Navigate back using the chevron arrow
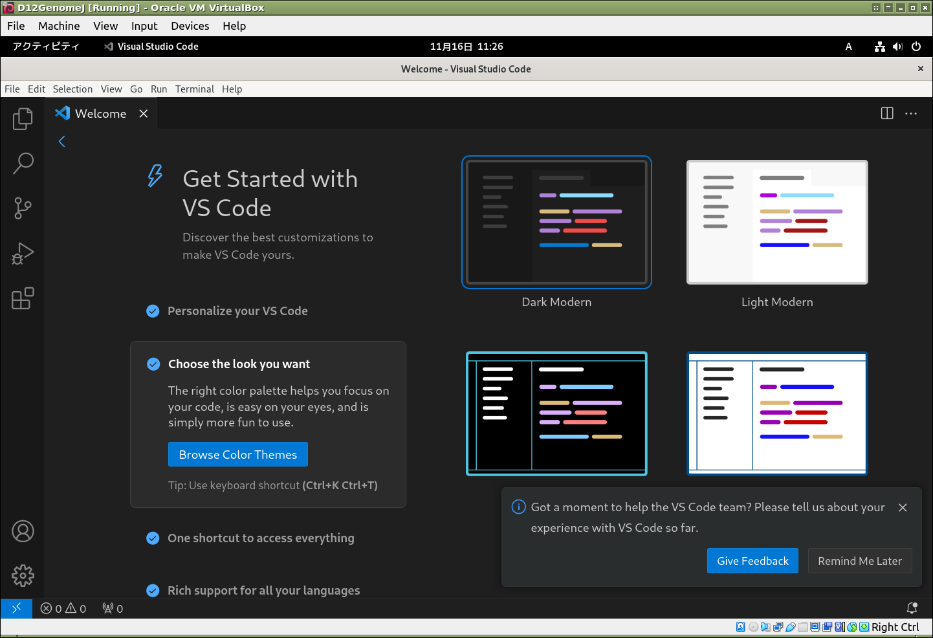This screenshot has width=933, height=638. [61, 141]
